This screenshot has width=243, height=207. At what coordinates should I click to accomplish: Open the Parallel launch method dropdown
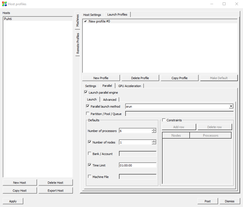pyautogui.click(x=231, y=106)
